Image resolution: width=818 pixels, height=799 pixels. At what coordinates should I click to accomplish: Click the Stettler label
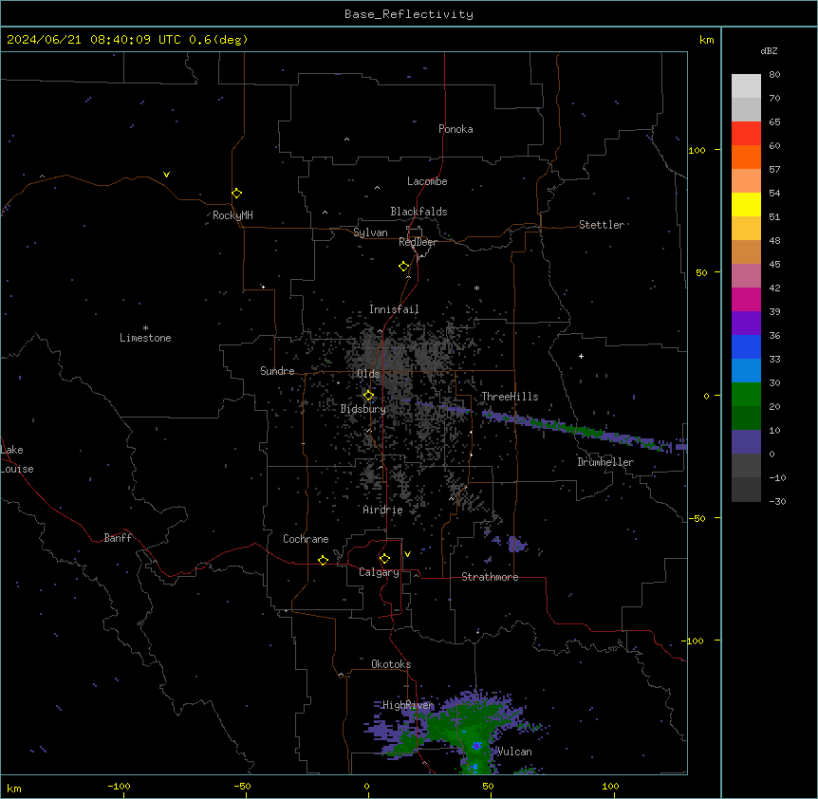pyautogui.click(x=602, y=225)
